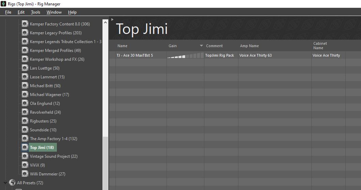Screen dimensions: 361x190
Task: Toggle the sort arrow beside the Gain column
Action: click(x=201, y=46)
